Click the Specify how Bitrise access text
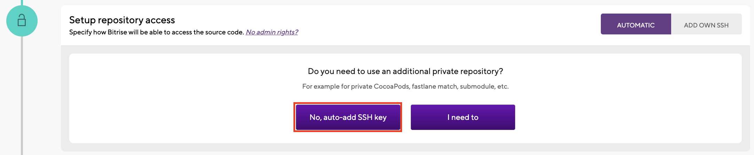Viewport: 754px width, 155px height. 157,32
